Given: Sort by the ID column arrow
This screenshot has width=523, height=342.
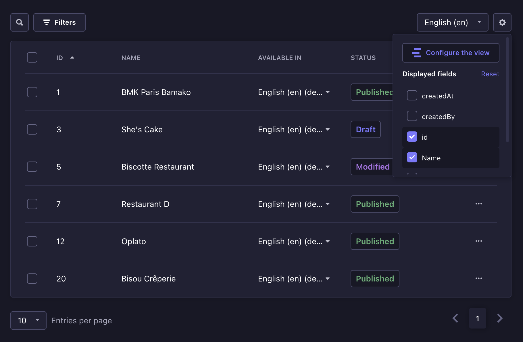Looking at the screenshot, I should (72, 57).
